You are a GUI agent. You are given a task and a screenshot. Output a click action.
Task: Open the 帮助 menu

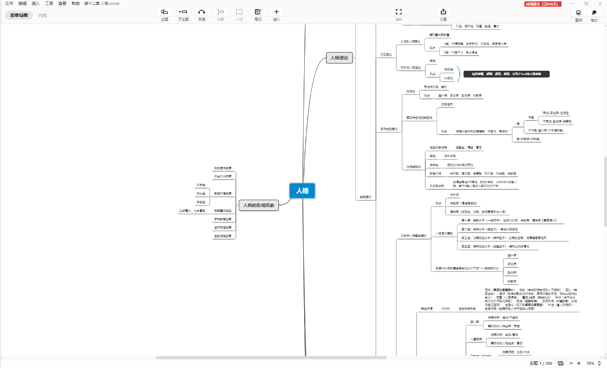point(76,3)
